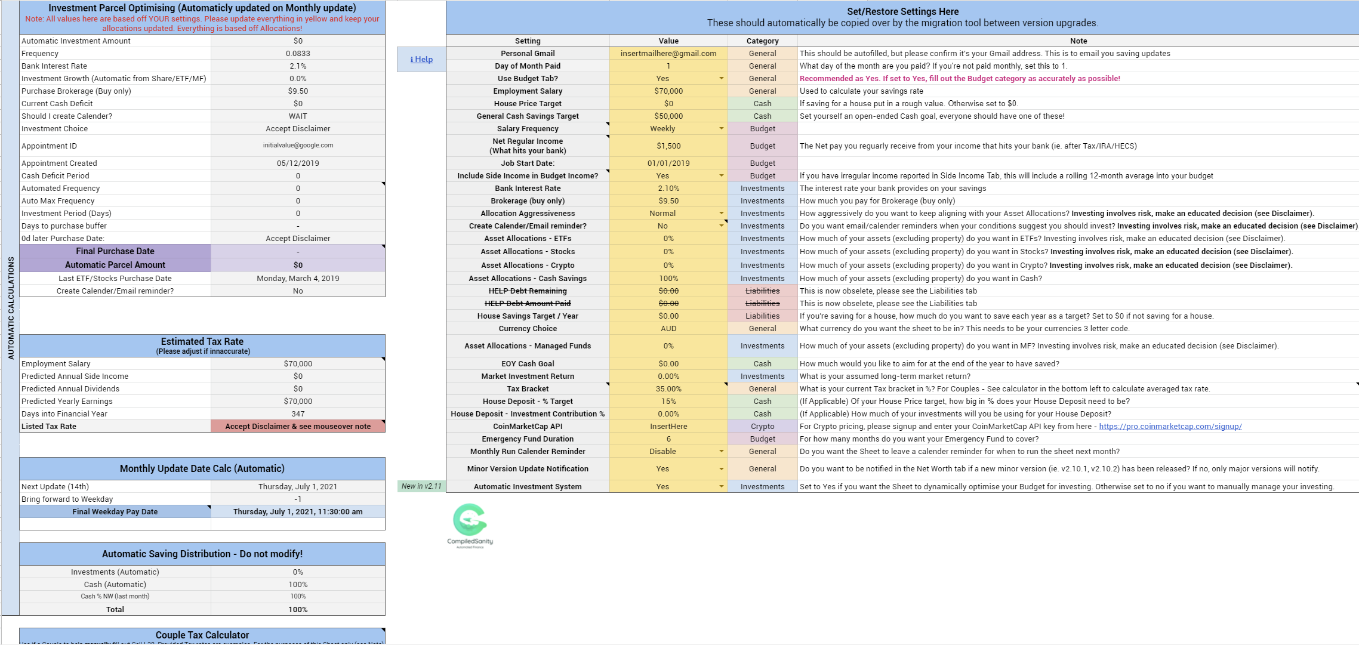Select Asset Allocations - ETFs value cell
Viewport: 1359px width, 645px height.
click(668, 238)
